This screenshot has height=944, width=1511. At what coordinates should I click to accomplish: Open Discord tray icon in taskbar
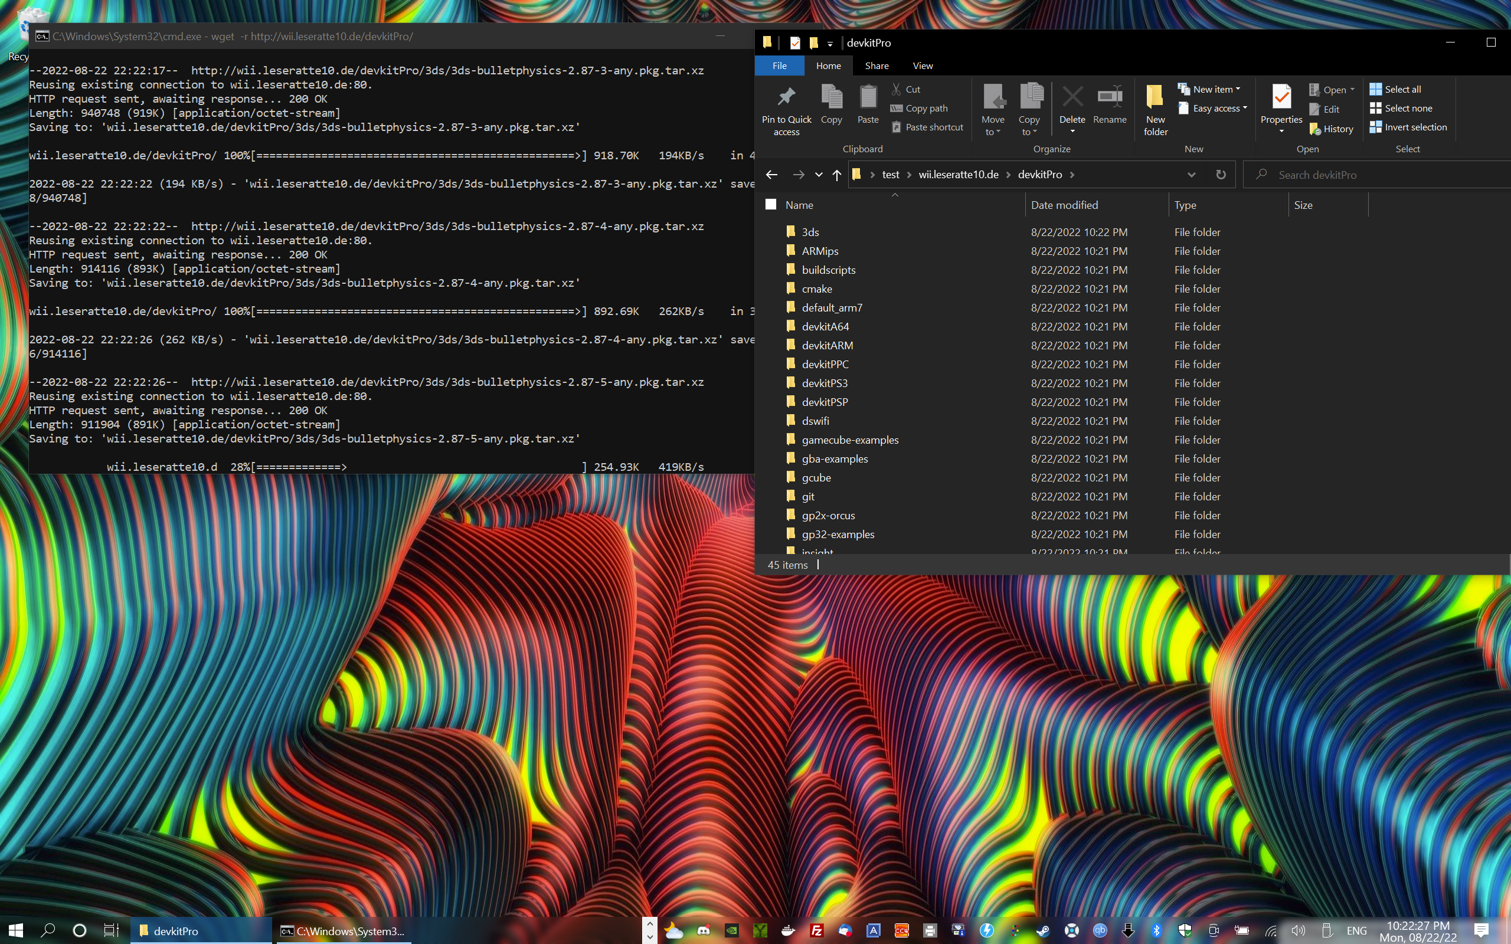pos(703,931)
